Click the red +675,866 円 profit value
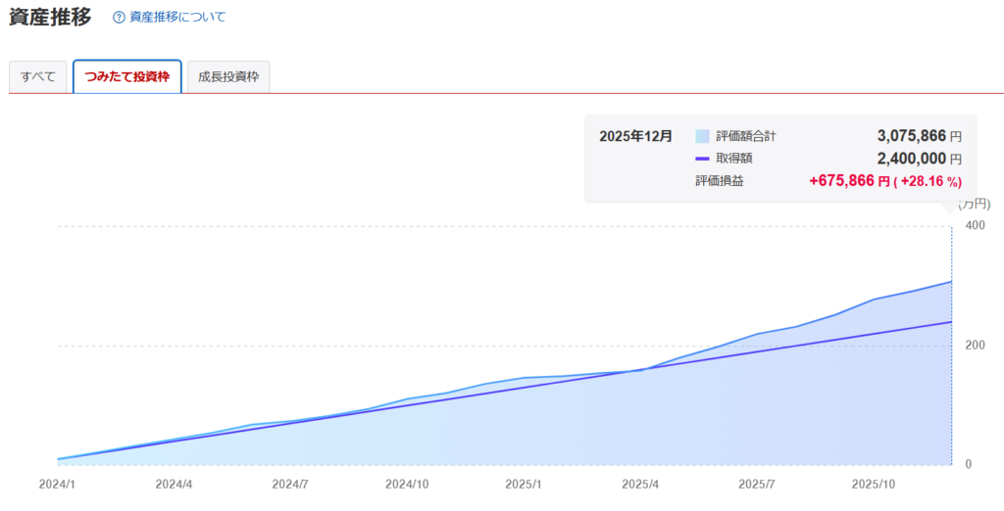Screen dimensions: 1004x511 click(x=849, y=181)
